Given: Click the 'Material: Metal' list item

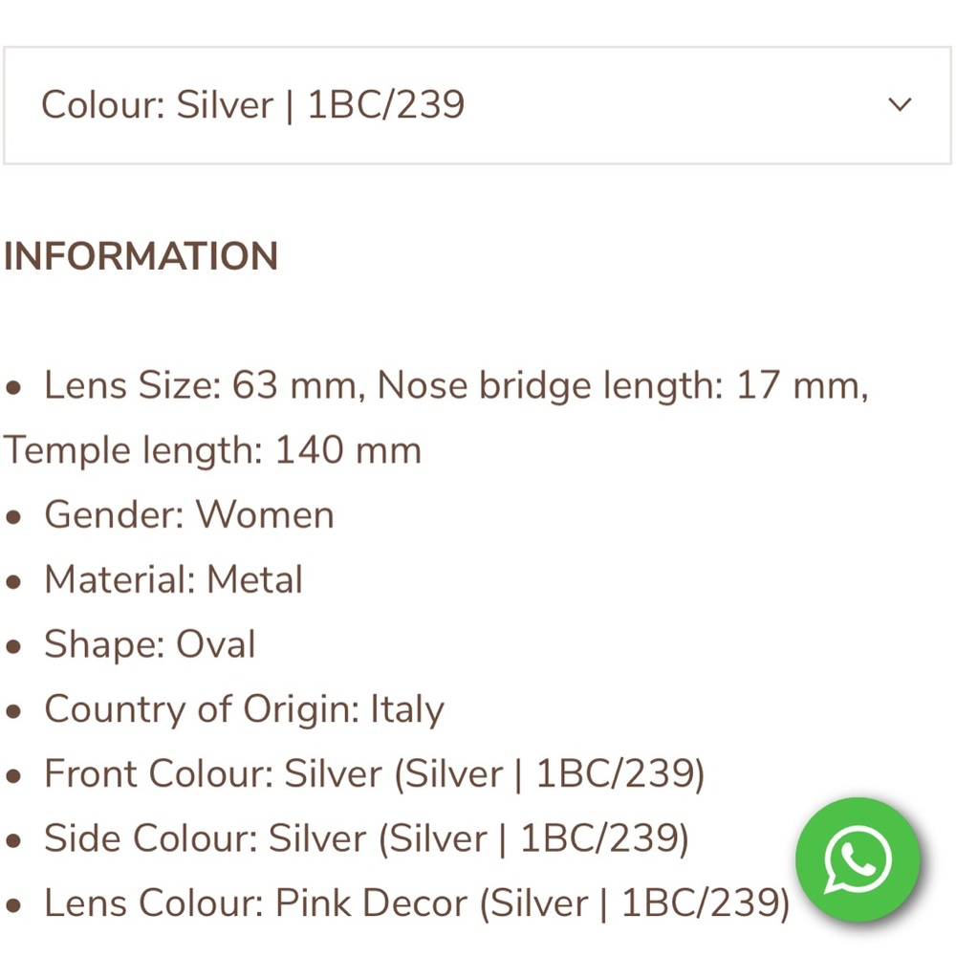Looking at the screenshot, I should coord(173,580).
